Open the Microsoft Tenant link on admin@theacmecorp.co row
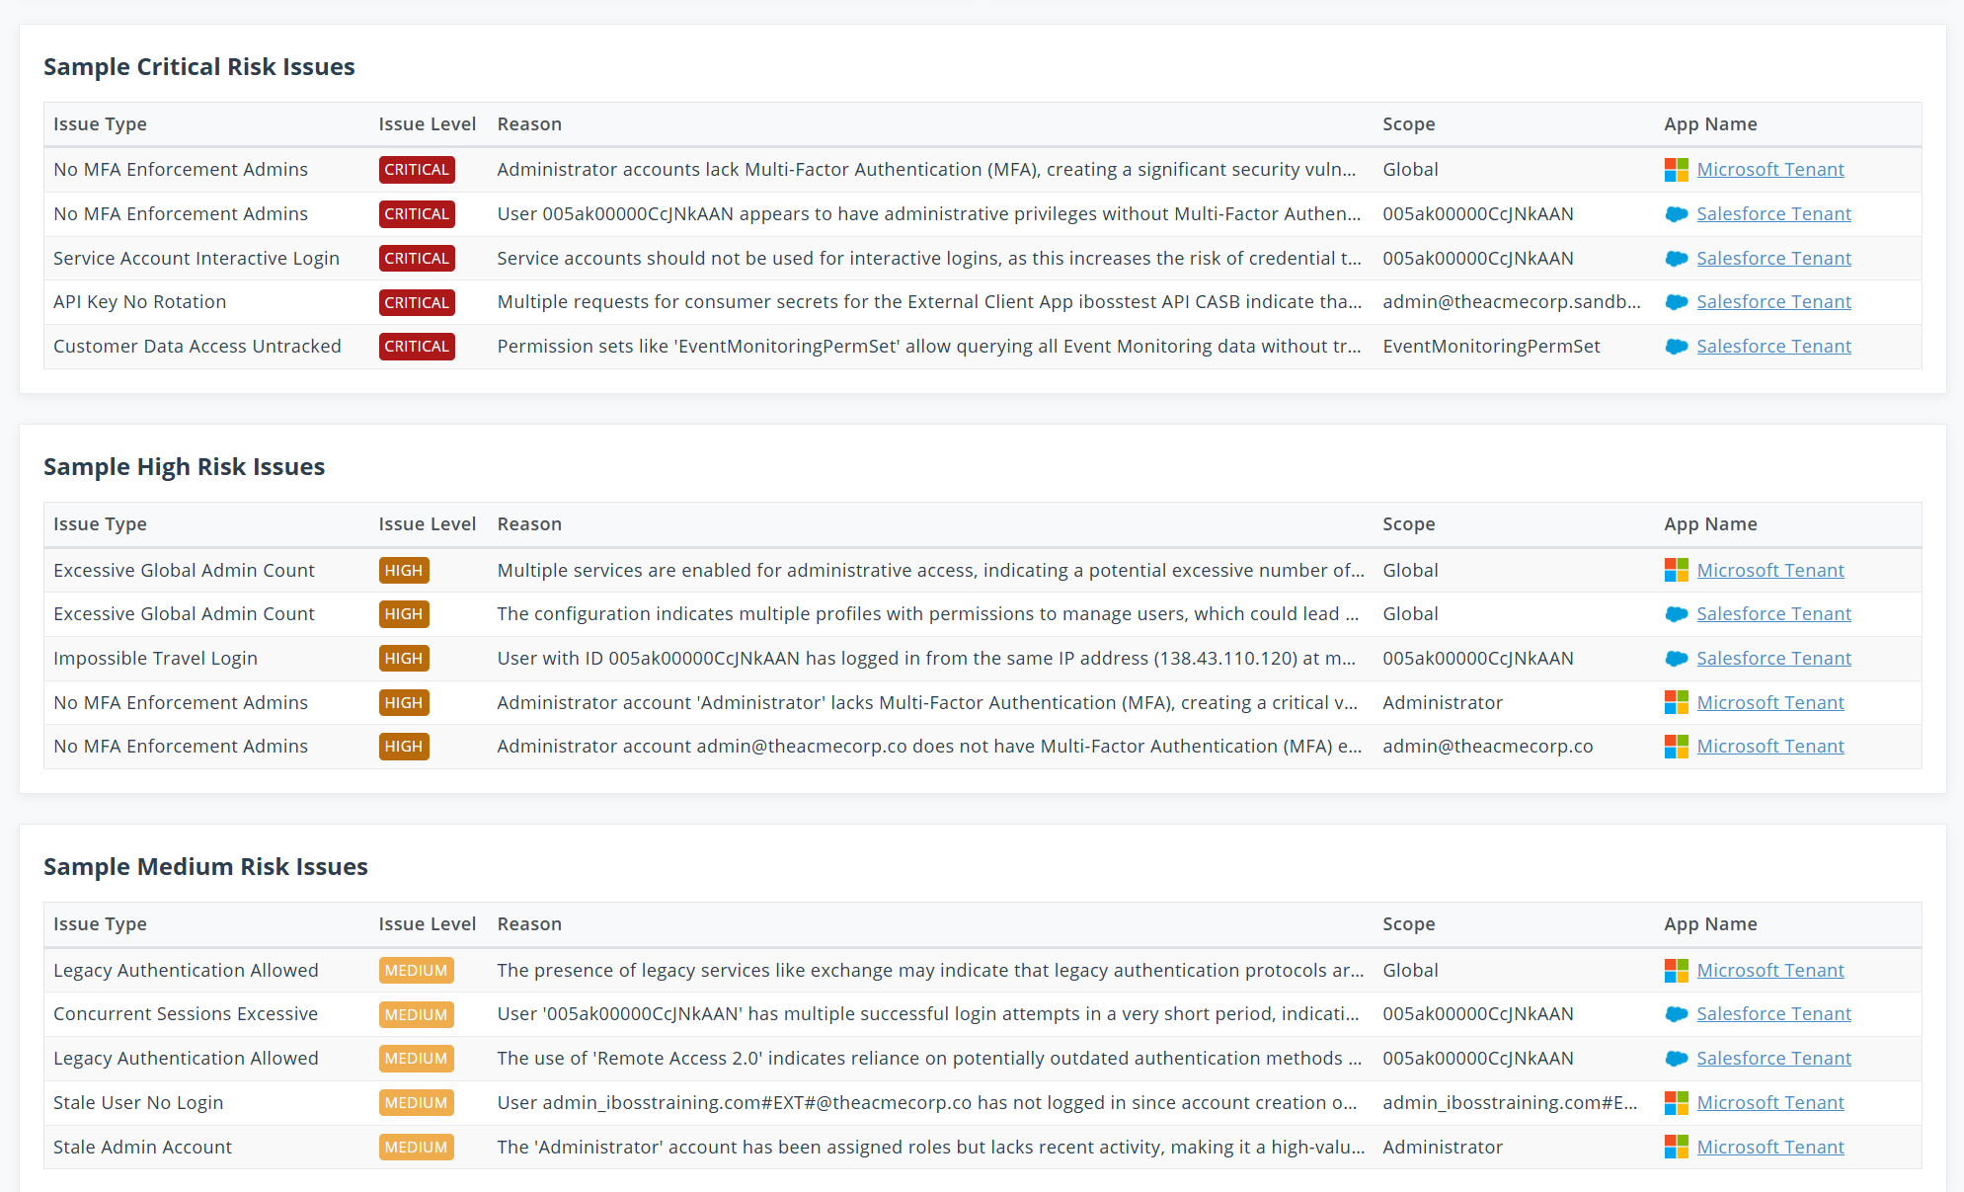 [x=1770, y=746]
